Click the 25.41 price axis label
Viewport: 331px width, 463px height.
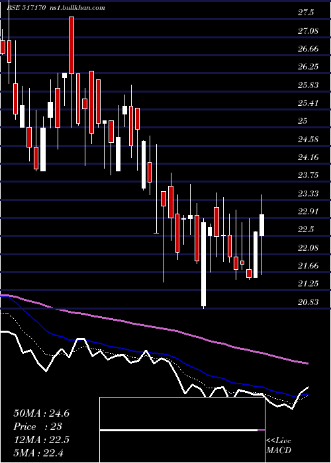tap(308, 103)
